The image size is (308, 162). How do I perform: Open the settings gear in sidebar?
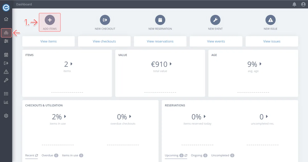point(6,116)
